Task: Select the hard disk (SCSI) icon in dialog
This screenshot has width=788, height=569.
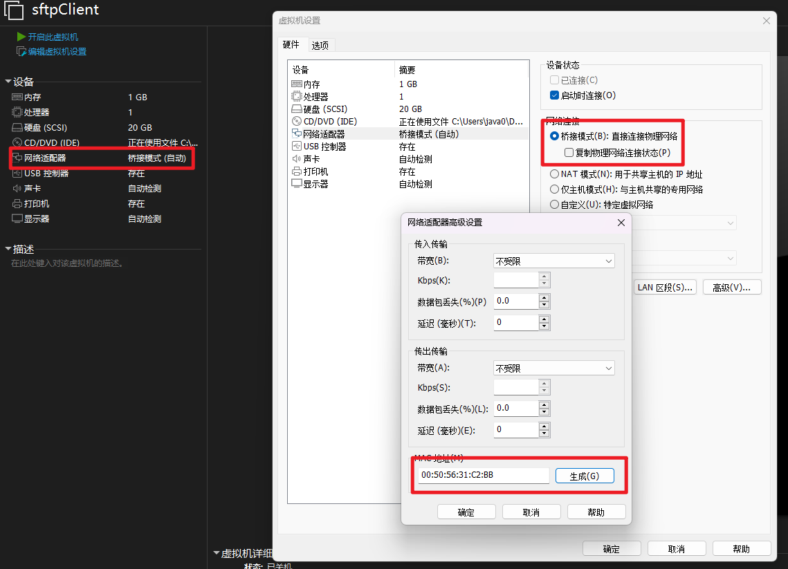Action: 297,109
